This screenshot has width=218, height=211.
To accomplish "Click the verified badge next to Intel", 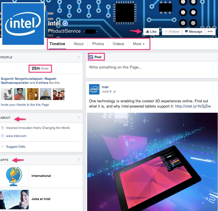I will [x=65, y=23].
